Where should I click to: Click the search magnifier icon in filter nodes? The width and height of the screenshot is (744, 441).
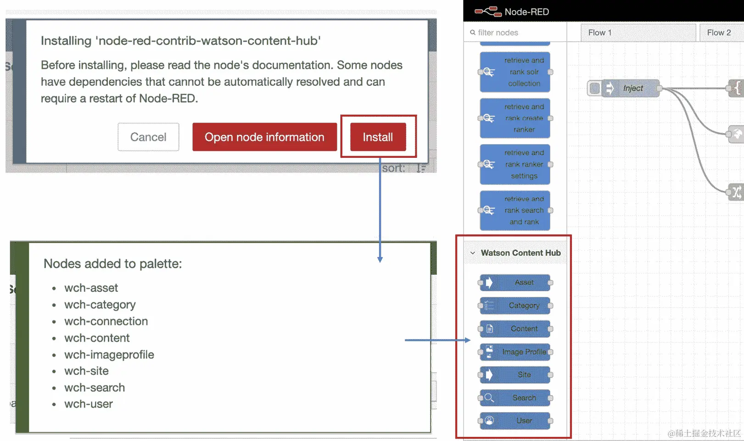[472, 33]
